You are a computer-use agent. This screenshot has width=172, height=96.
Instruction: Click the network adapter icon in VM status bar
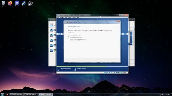pos(109,73)
